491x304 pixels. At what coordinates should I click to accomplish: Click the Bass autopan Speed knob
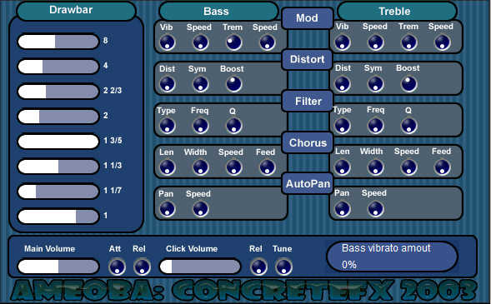click(200, 208)
